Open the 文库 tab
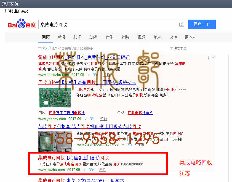Viewport: 232px width, 182px height. (174, 37)
